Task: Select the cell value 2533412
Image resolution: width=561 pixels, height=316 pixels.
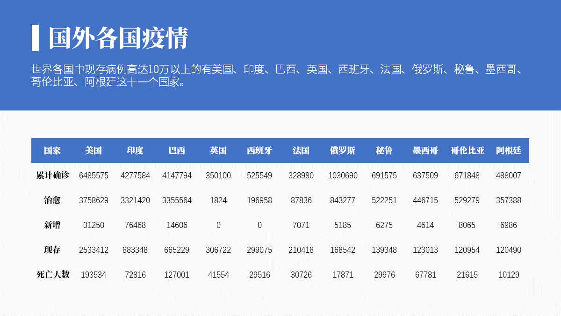Action: (93, 250)
